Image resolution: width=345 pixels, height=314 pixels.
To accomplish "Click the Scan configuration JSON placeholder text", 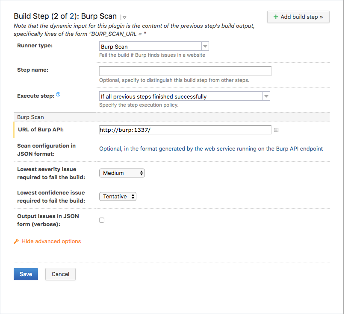I will [x=211, y=149].
